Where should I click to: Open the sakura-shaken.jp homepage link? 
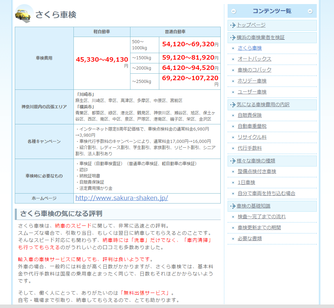(122, 198)
